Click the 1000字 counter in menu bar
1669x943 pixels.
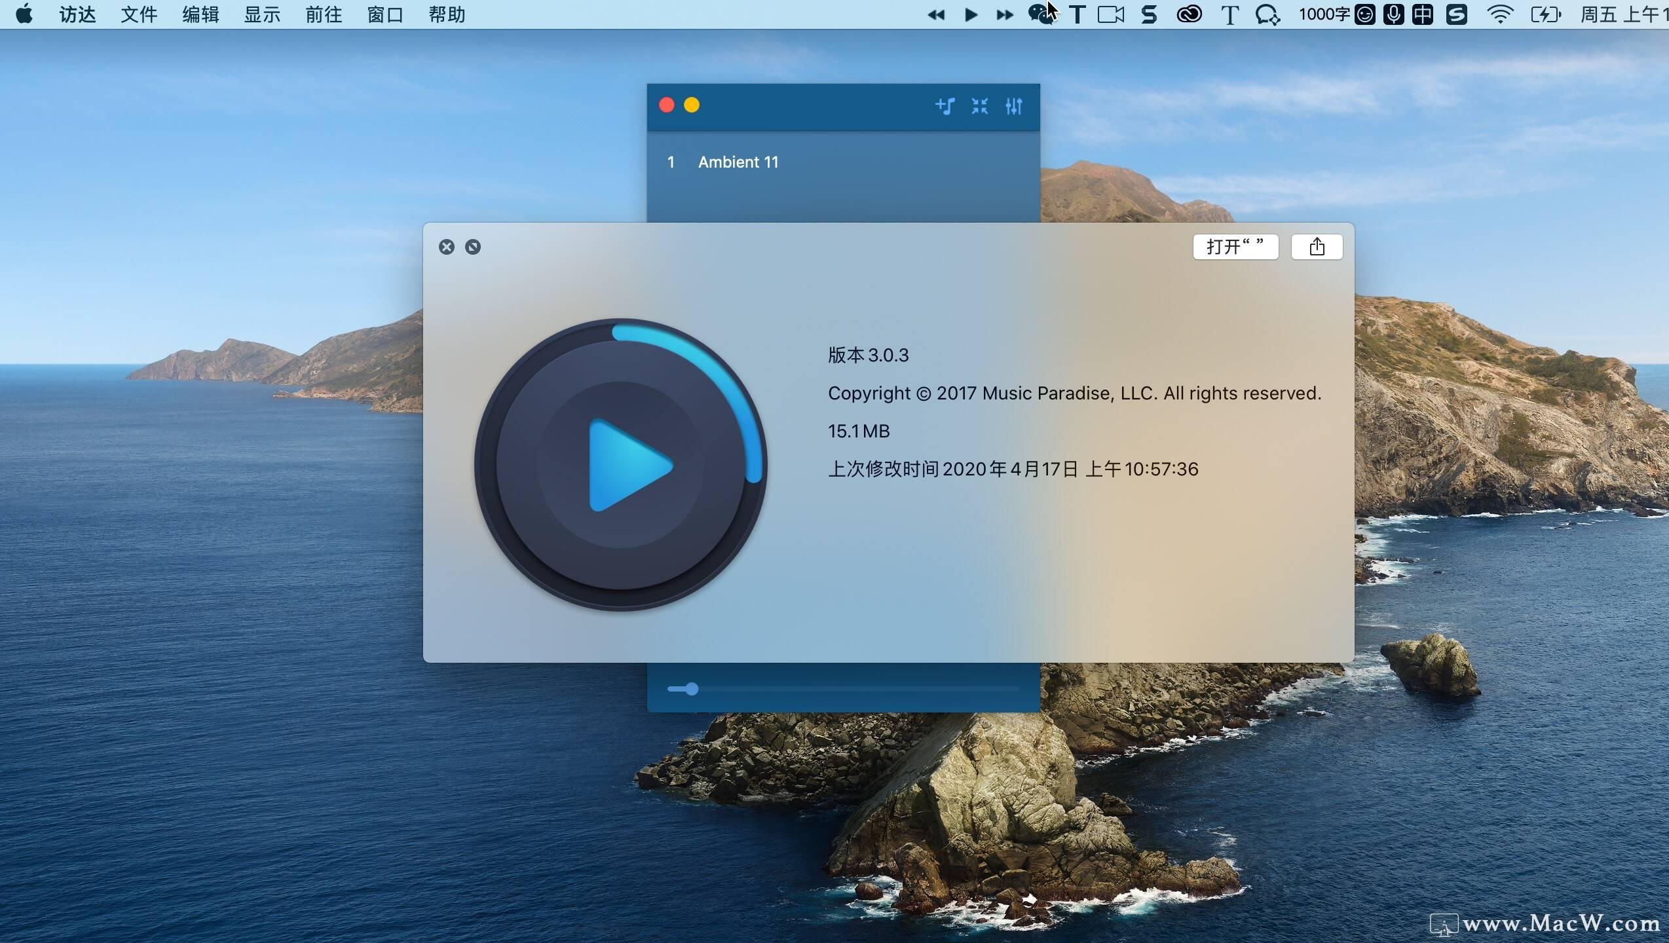coord(1324,14)
